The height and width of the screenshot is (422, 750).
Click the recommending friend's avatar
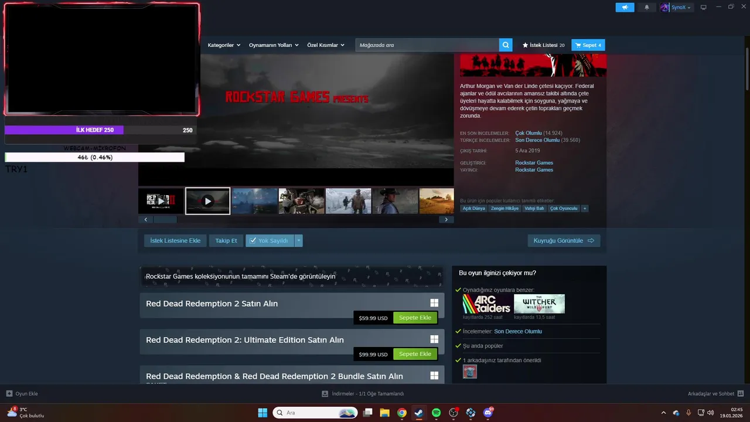(470, 372)
